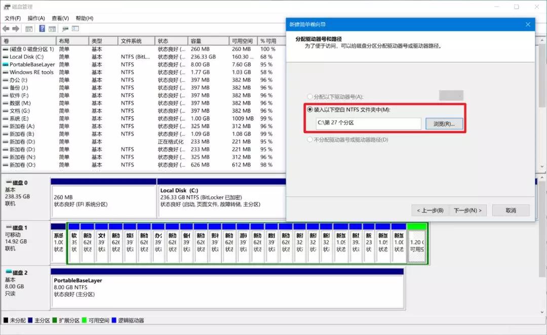The image size is (547, 335).
Task: Click the Disk Management title bar icon
Action: coord(7,7)
